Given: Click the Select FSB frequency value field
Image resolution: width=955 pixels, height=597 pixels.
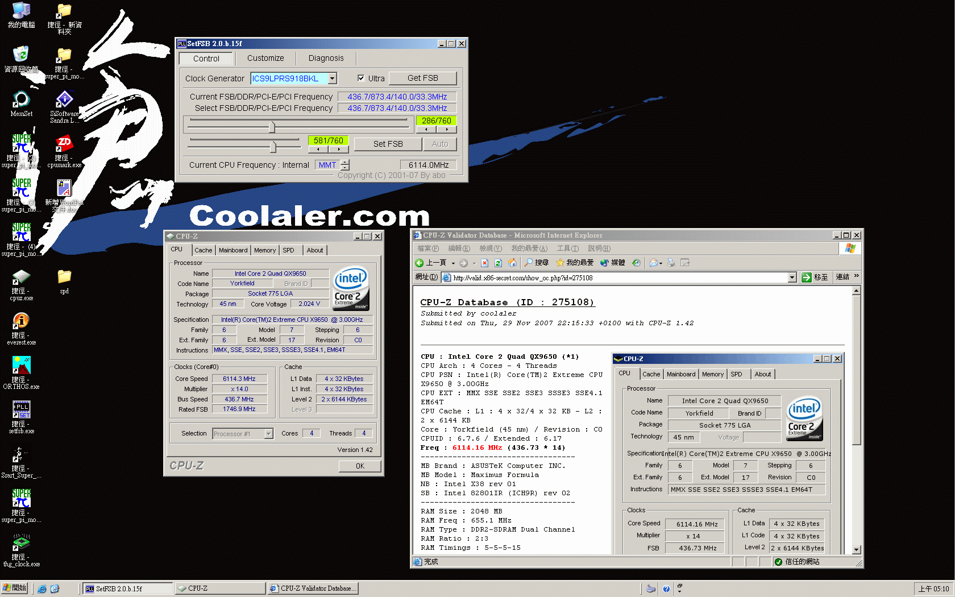Looking at the screenshot, I should coord(397,108).
